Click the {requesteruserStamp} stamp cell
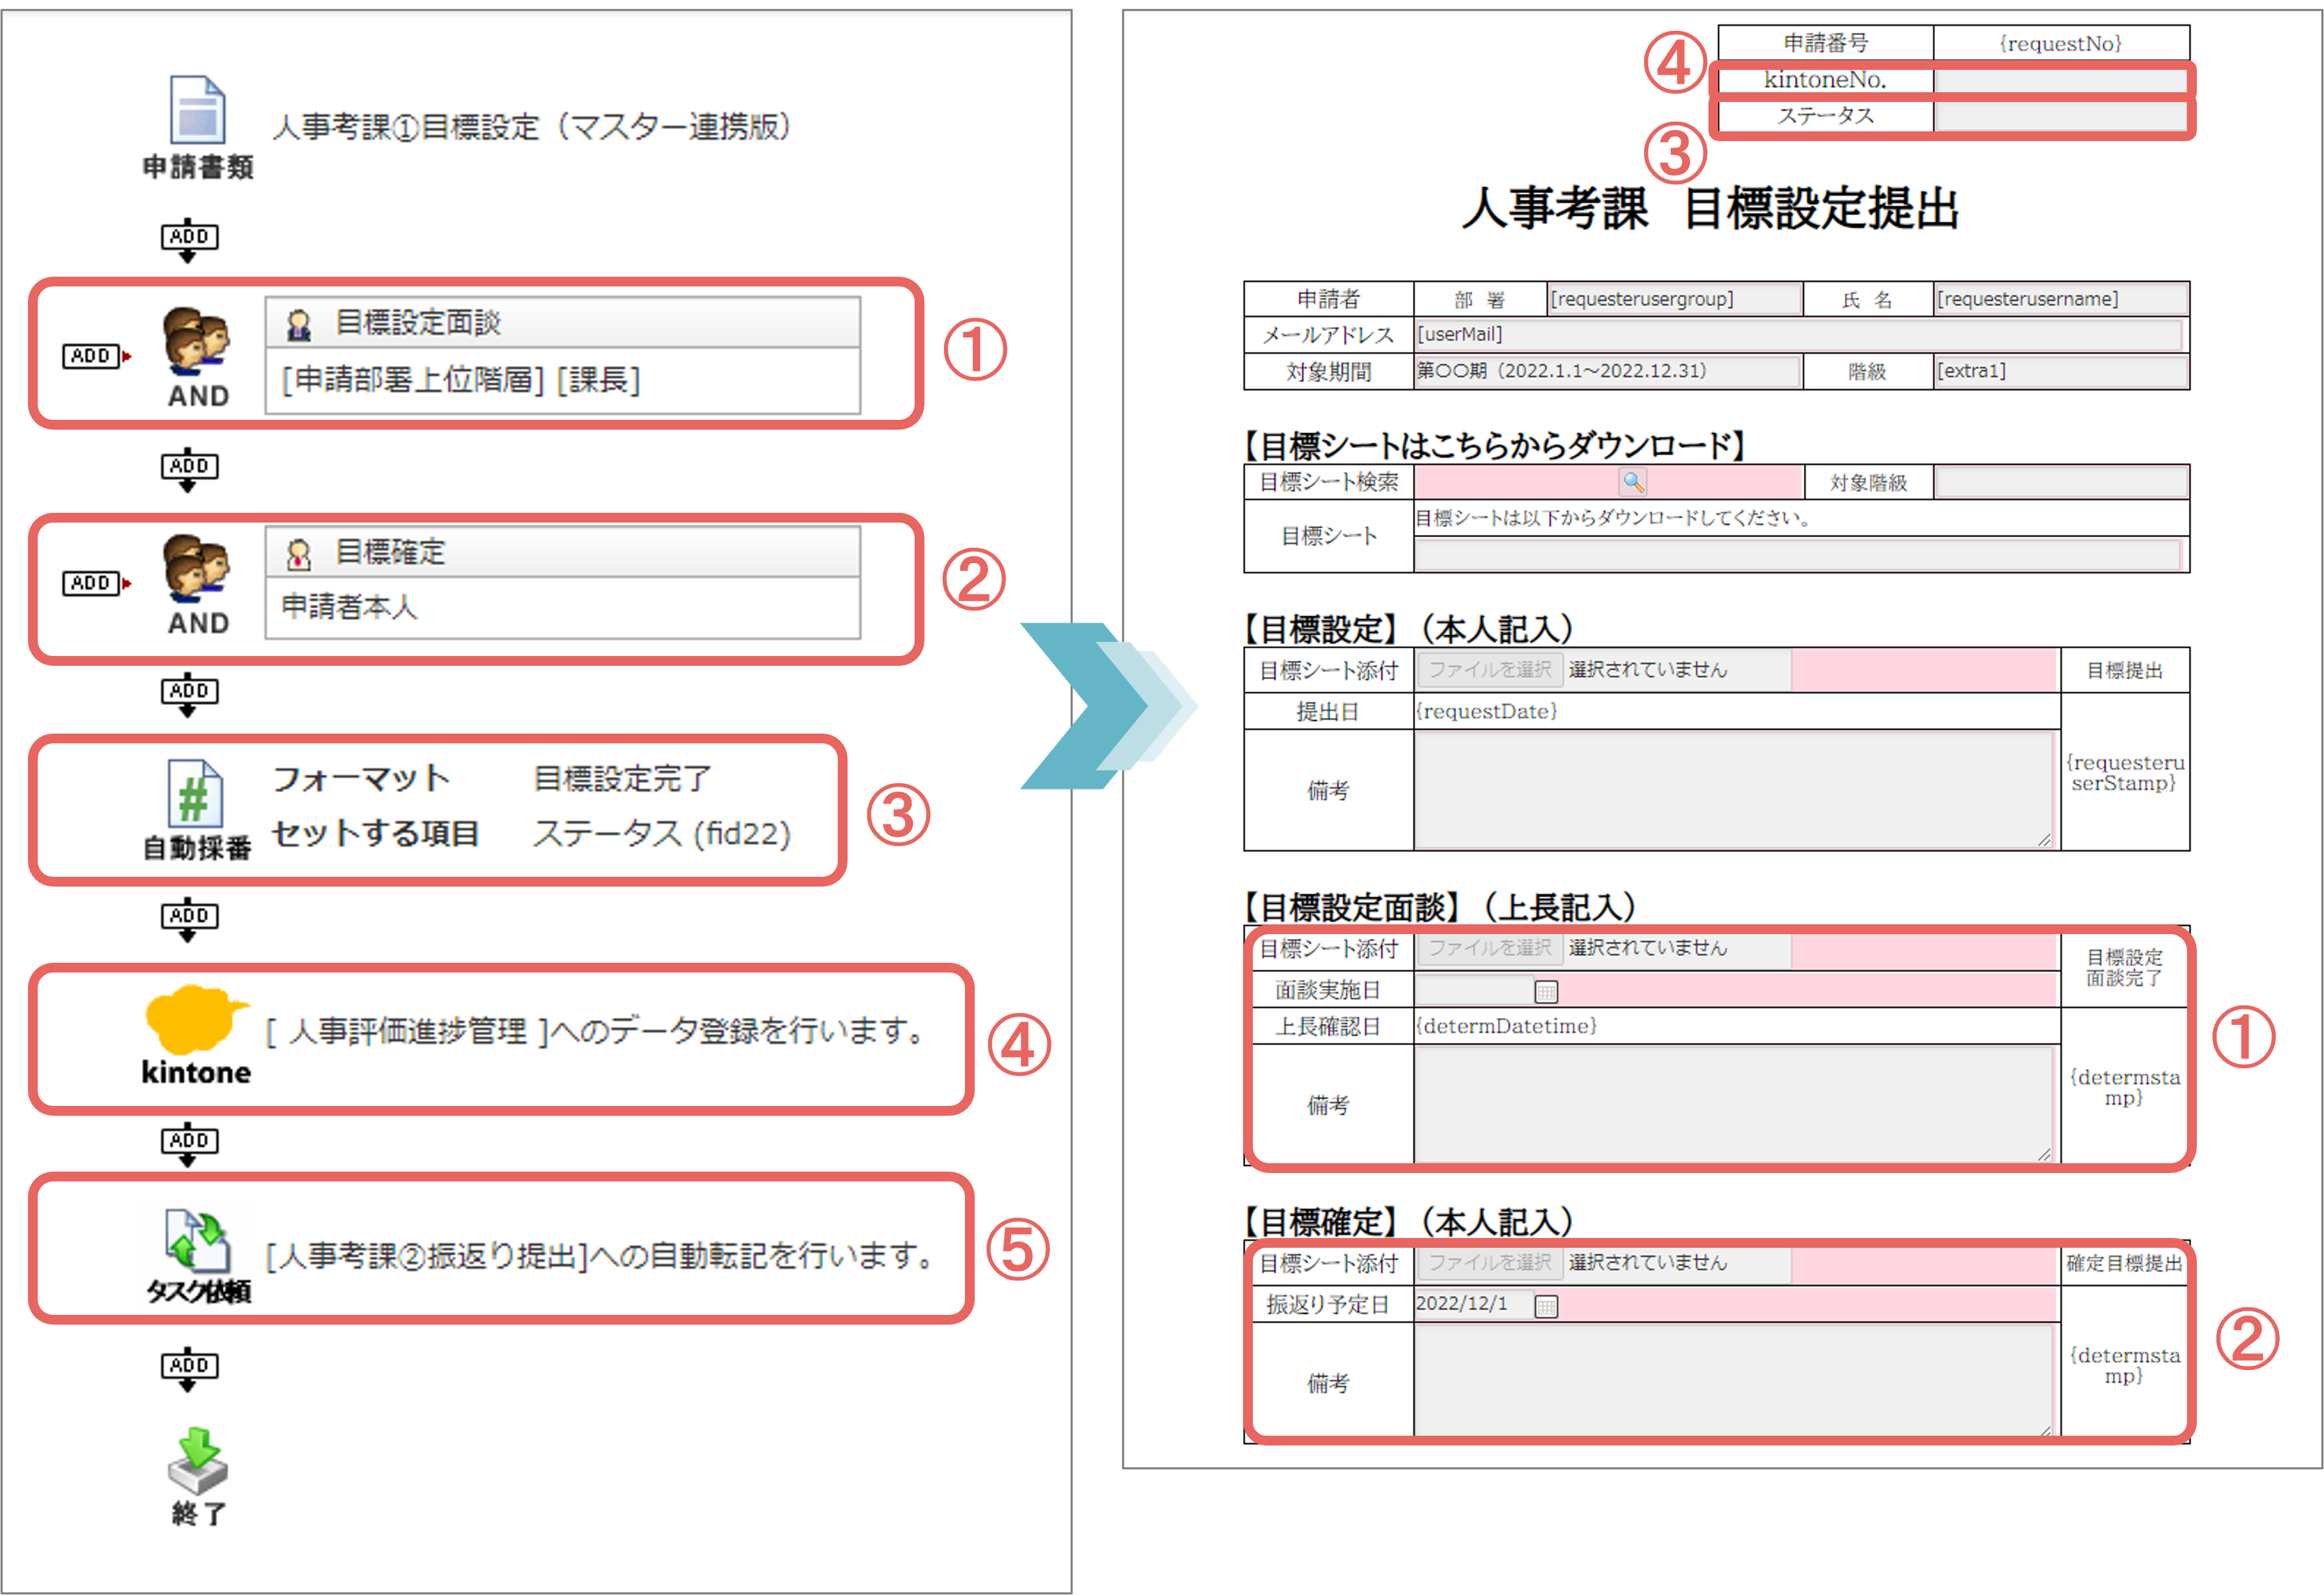This screenshot has height=1595, width=2324. pos(2125,772)
